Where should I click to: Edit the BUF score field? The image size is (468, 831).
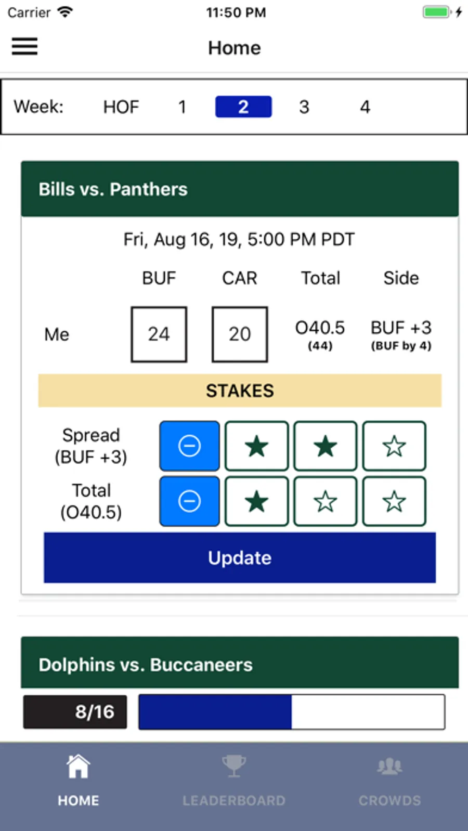(x=159, y=334)
